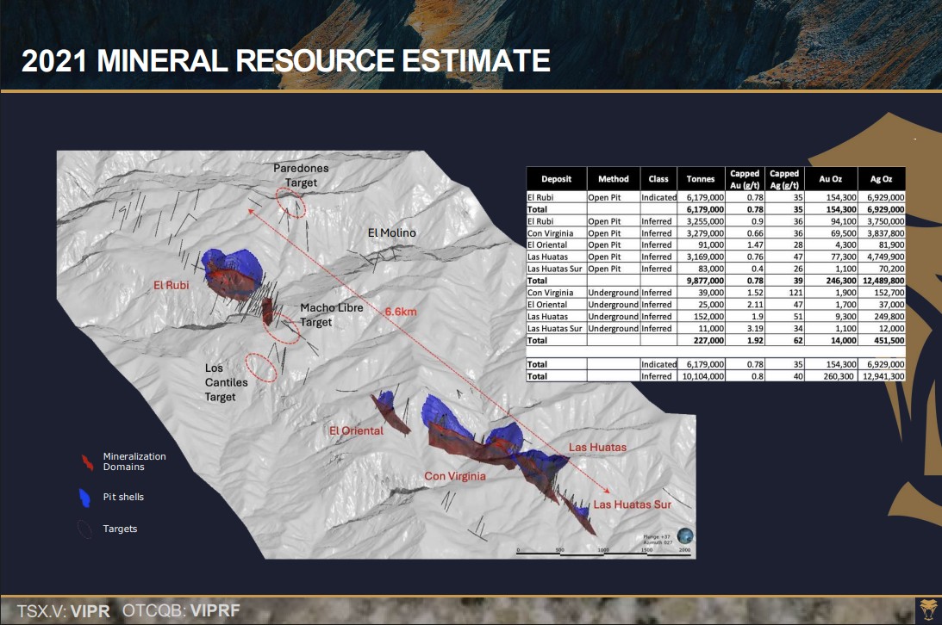942x625 pixels.
Task: Click the 2021 Mineral Resource Estimate title
Action: pos(285,61)
